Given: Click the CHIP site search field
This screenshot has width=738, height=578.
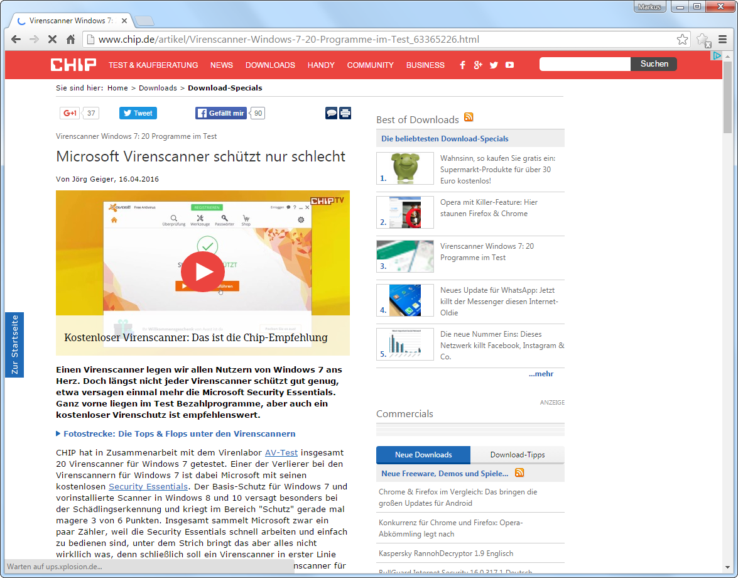Looking at the screenshot, I should (584, 64).
